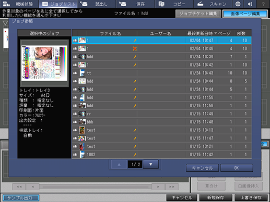Click pencil icon on test job 01/15 13:21
Image resolution: width=270 pixels, height=202 pixels.
pyautogui.click(x=135, y=146)
